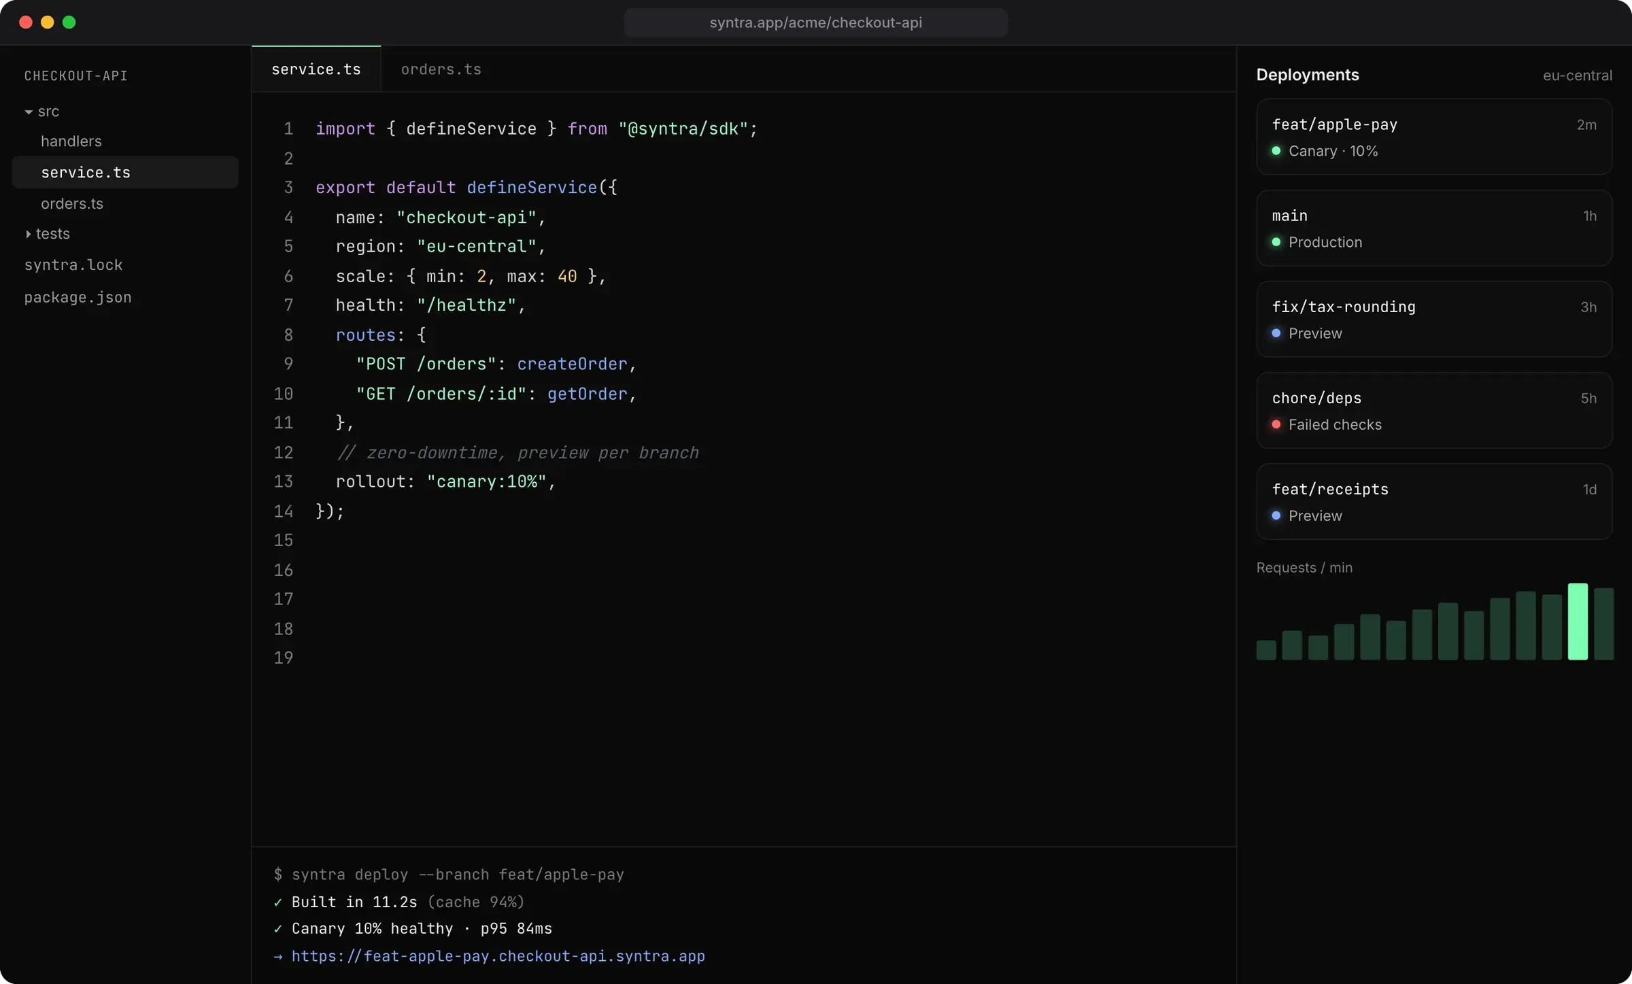Open package.json file
Viewport: 1632px width, 984px height.
click(x=78, y=297)
